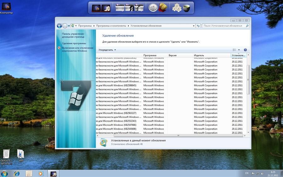Image resolution: width=283 pixels, height=177 pixels.
Task: Click the Программы и компоненты breadcrumb
Action: pyautogui.click(x=111, y=26)
